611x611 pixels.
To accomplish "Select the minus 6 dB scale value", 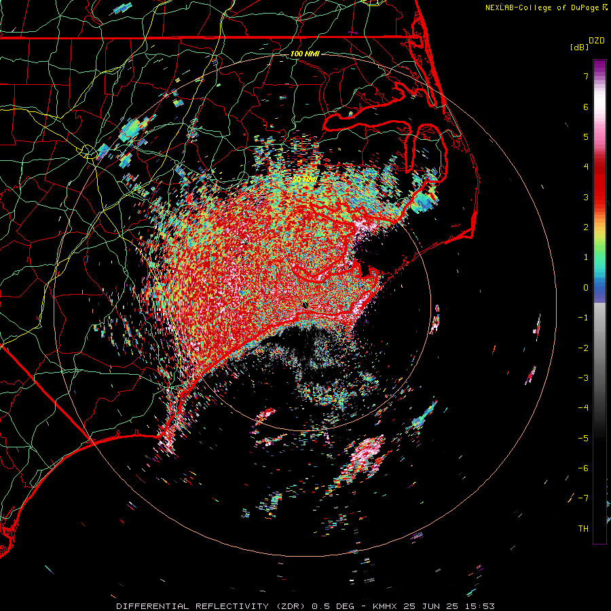I will 583,468.
